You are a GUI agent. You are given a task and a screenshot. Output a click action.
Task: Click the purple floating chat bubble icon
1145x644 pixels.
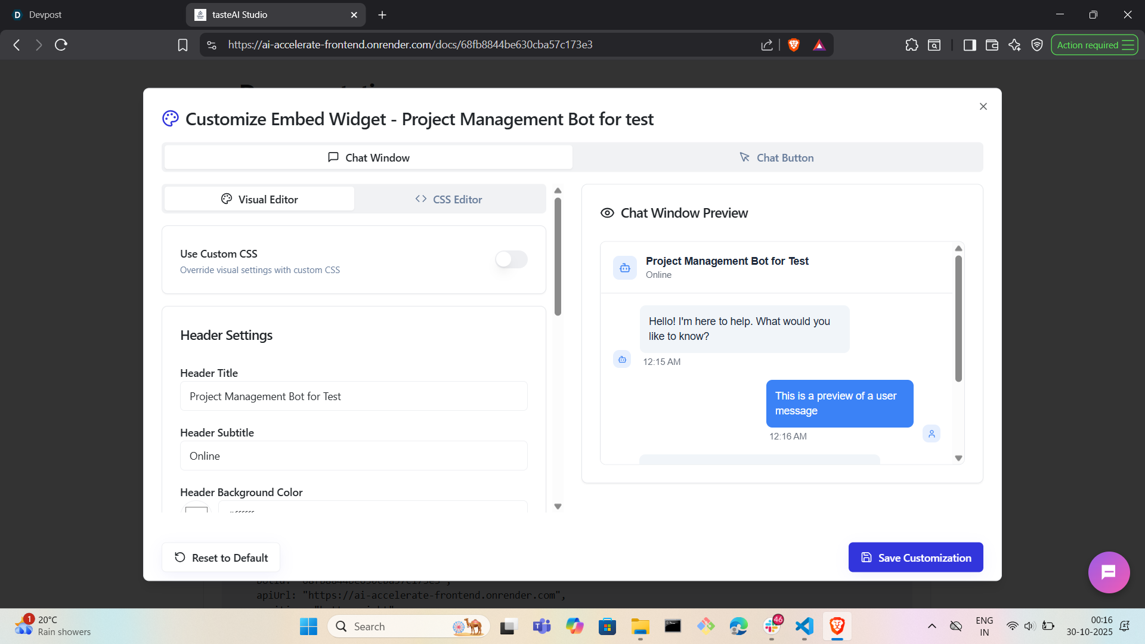pos(1109,572)
